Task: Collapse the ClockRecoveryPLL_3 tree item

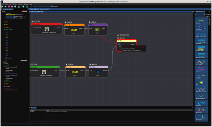Action: tap(4, 67)
